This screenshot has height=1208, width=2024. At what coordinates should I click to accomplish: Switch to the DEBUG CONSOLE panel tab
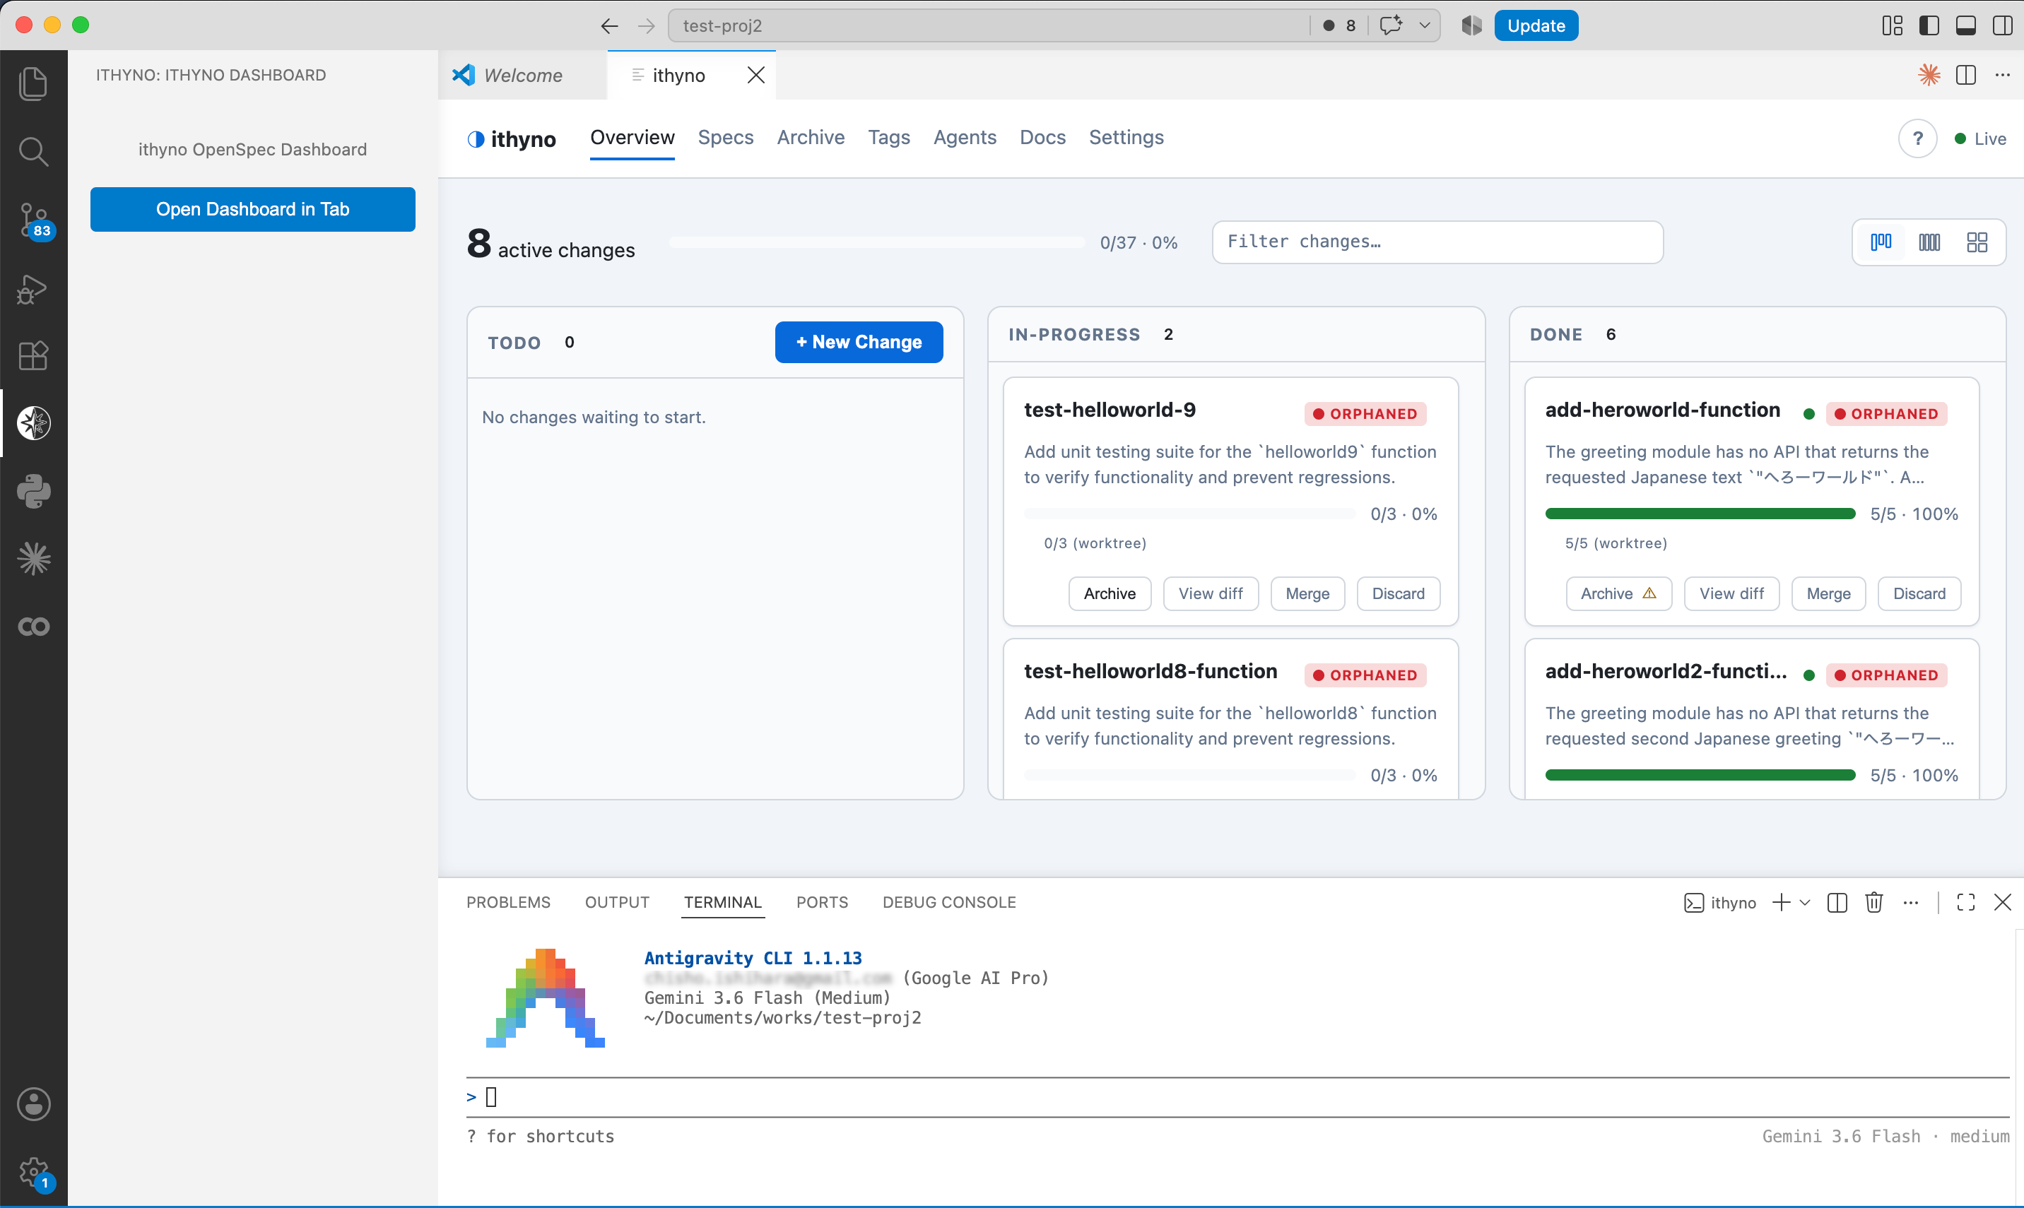948,902
